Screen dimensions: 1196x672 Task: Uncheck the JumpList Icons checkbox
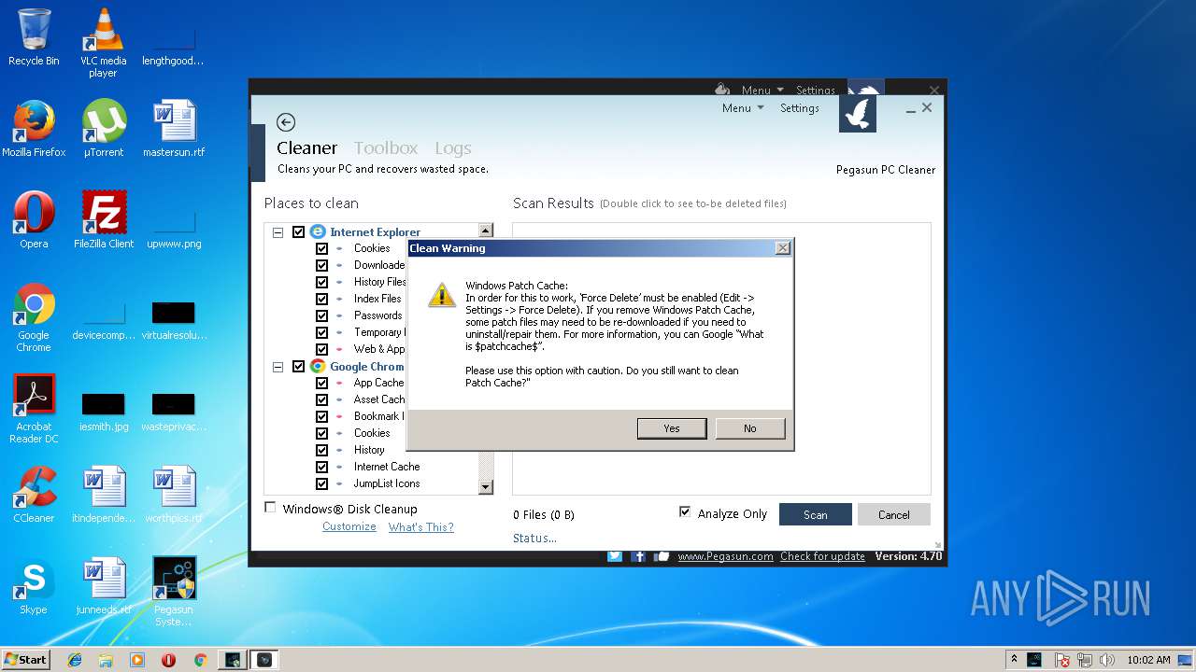point(321,483)
